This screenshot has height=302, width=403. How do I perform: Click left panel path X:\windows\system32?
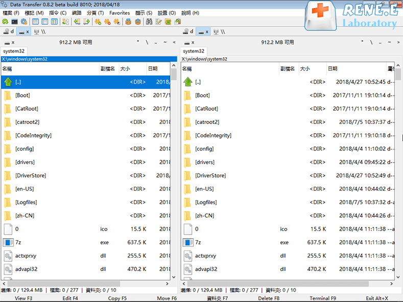[x=89, y=59]
